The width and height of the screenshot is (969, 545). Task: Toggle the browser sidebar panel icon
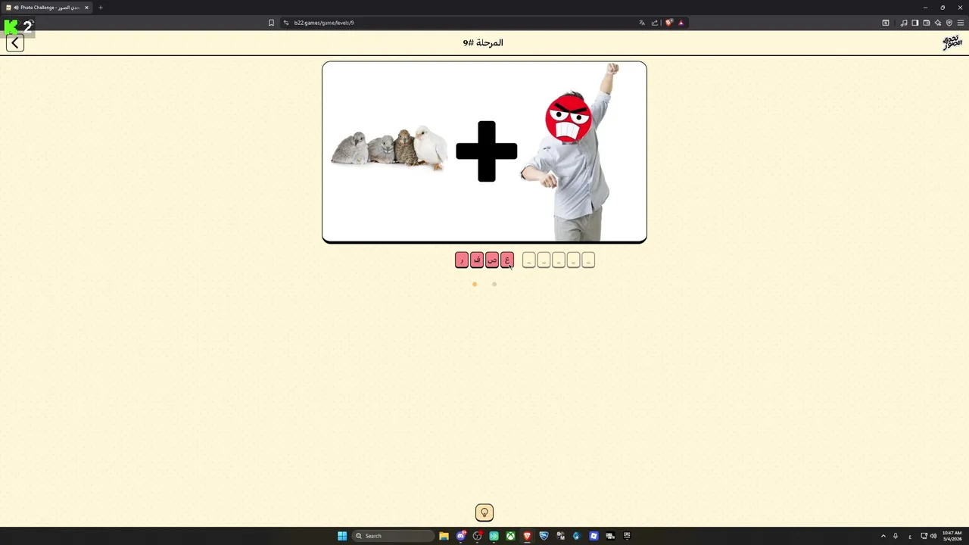[915, 23]
